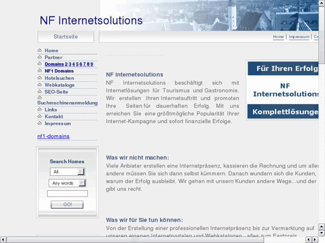The height and width of the screenshot is (243, 325).
Task: Click the 'Für Ihren Erfolg' banner
Action: (283, 69)
